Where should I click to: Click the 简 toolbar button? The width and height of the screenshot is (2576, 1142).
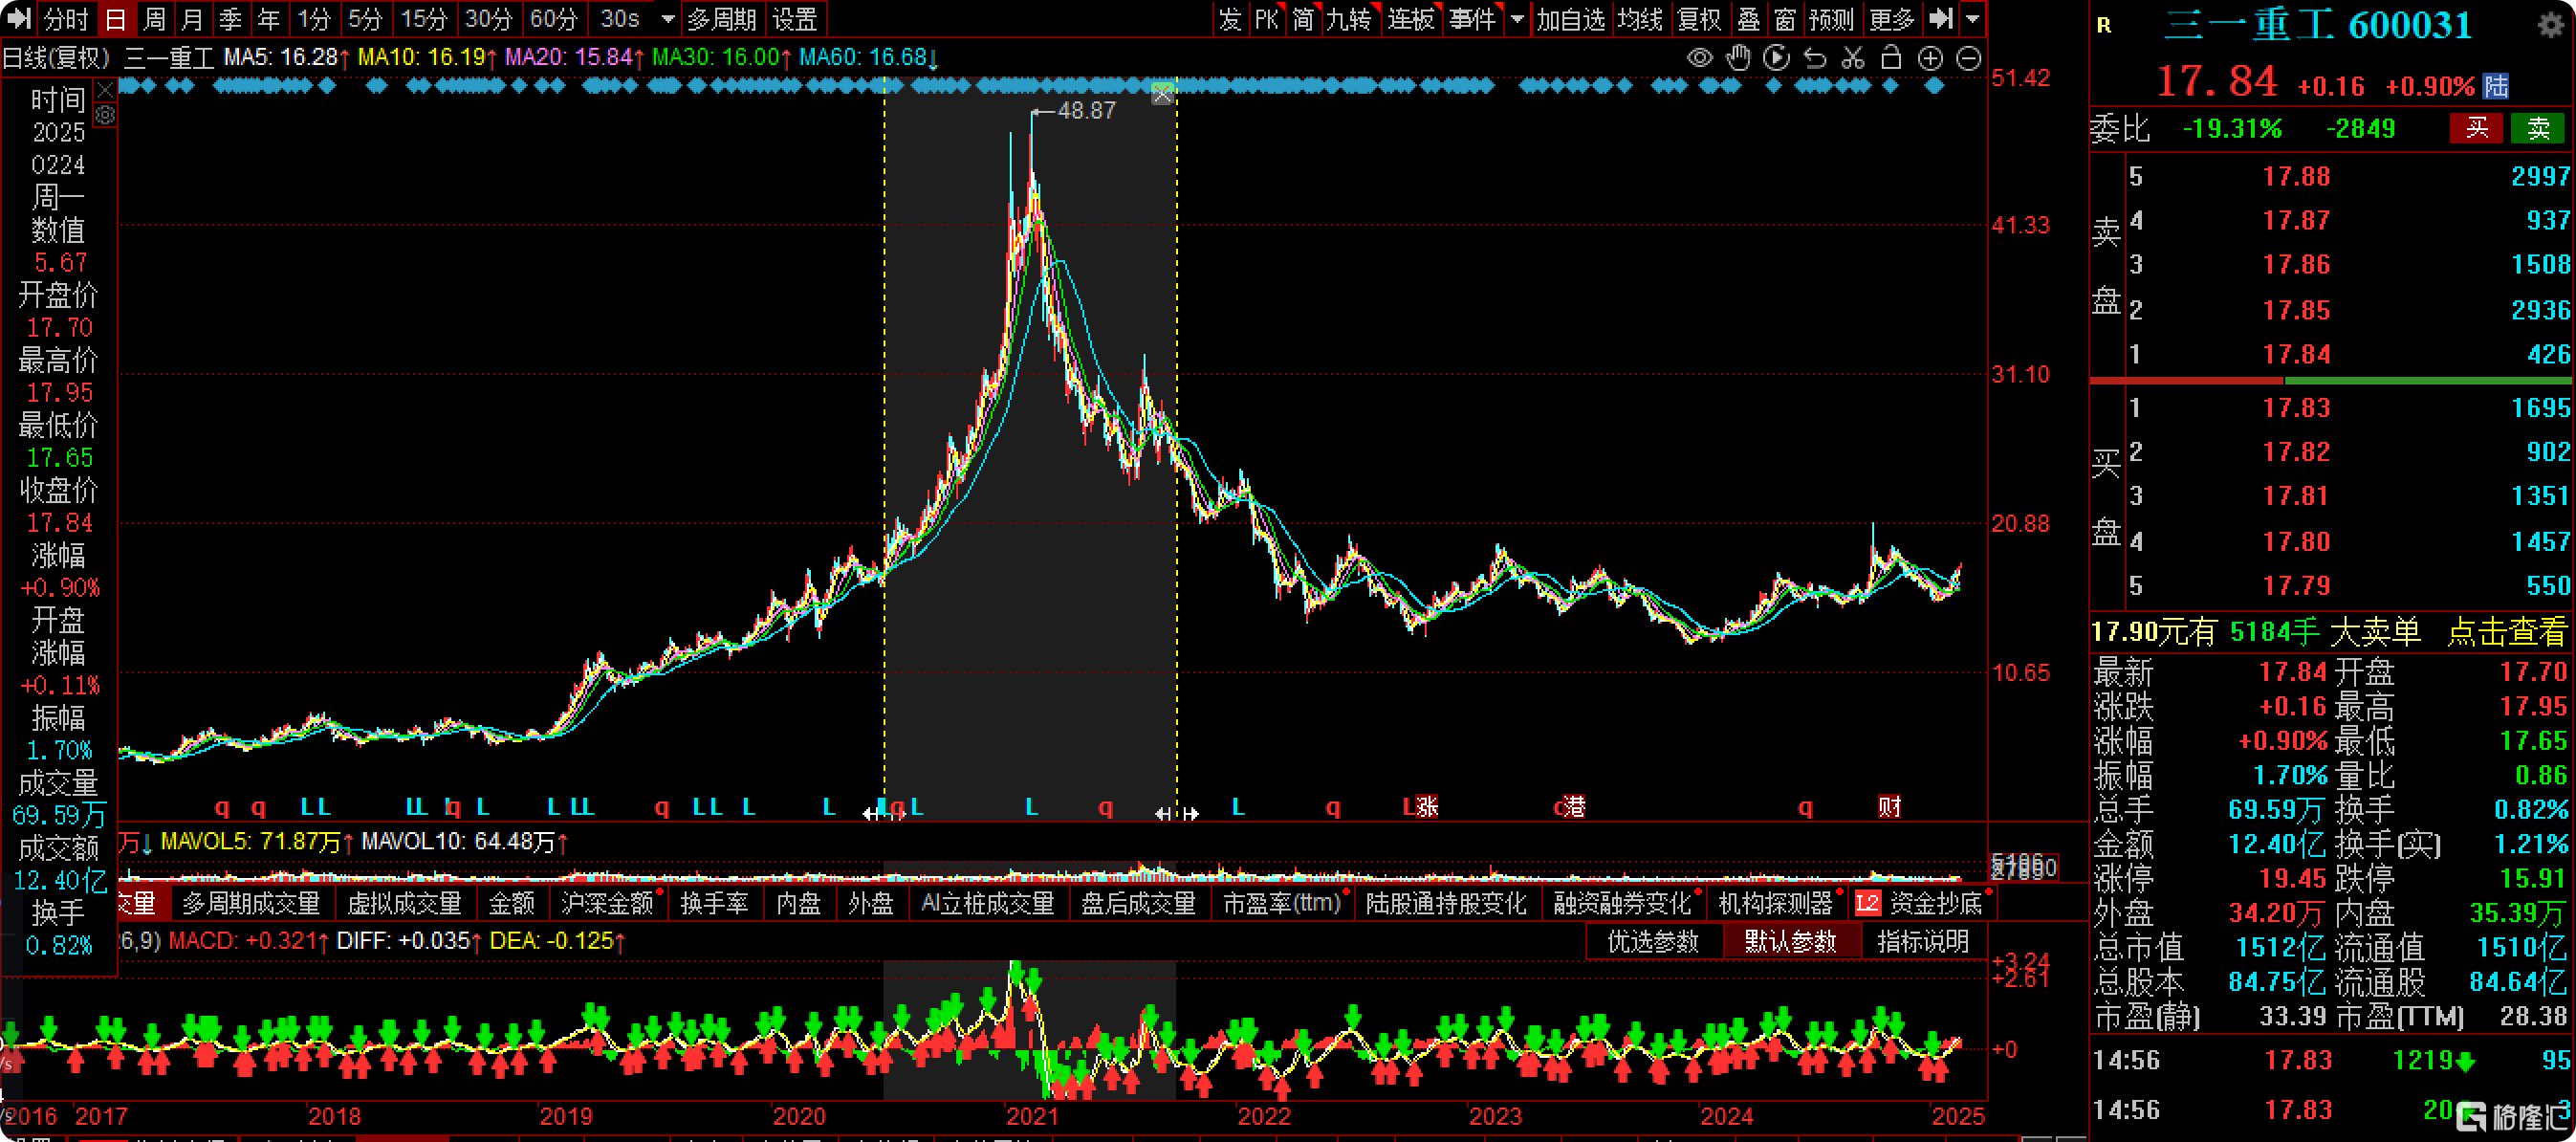click(1302, 18)
